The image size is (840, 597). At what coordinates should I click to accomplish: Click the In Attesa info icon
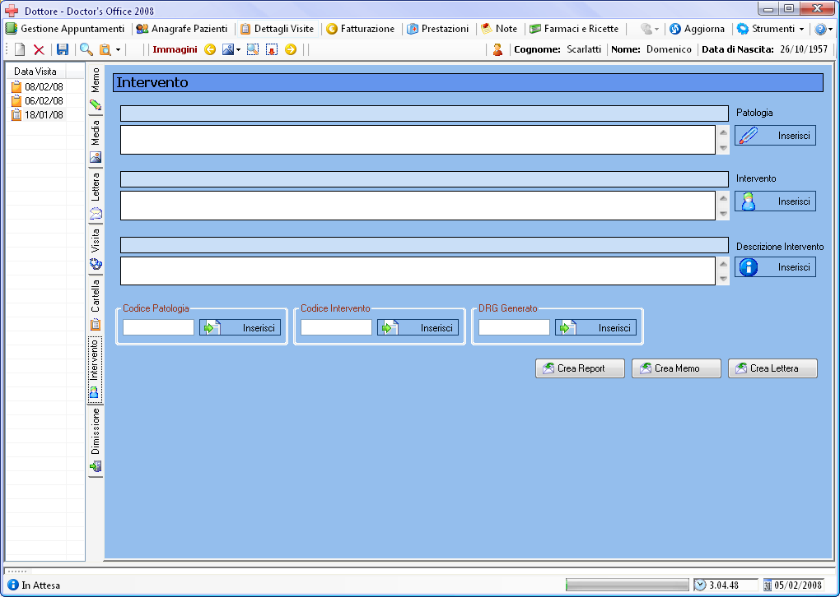13,585
